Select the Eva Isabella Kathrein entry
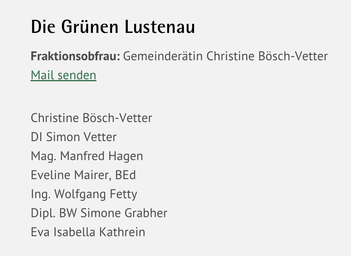Image resolution: width=351 pixels, height=256 pixels. (88, 232)
